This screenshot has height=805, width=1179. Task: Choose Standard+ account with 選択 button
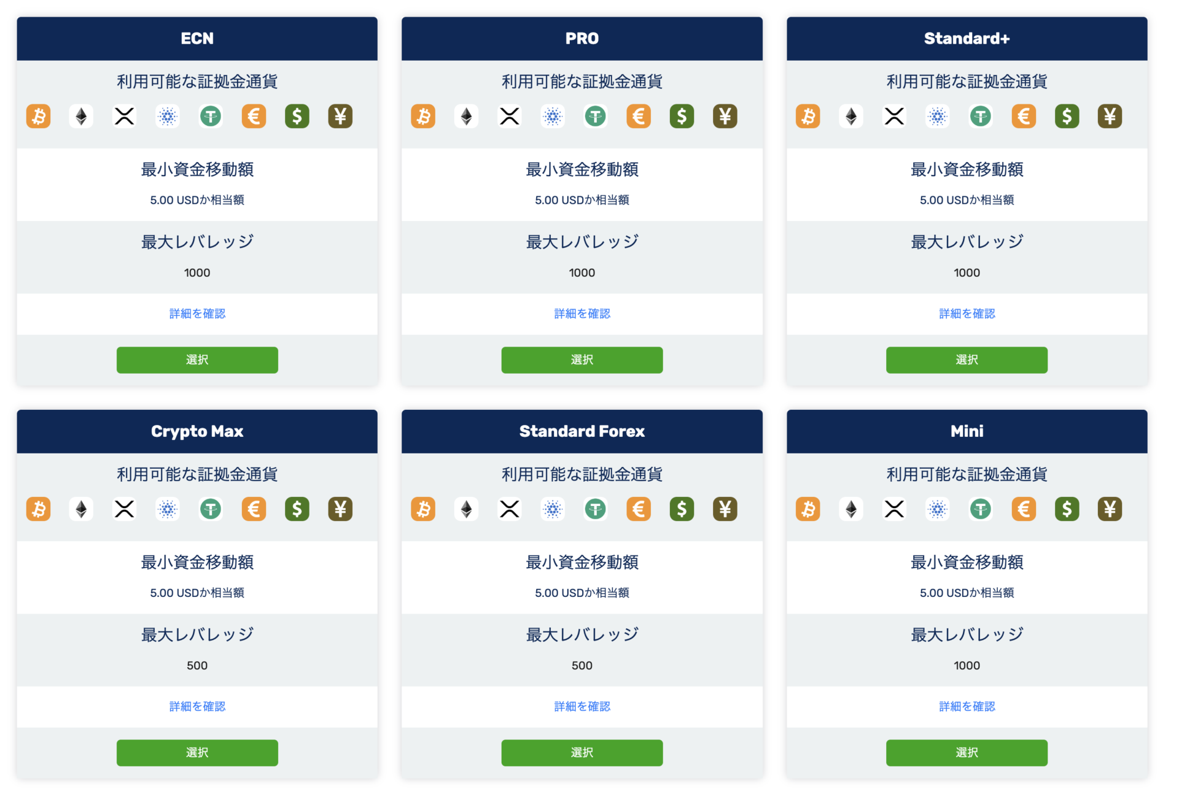967,360
